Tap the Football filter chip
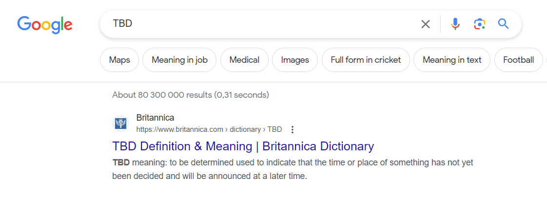This screenshot has width=547, height=197. tap(518, 60)
